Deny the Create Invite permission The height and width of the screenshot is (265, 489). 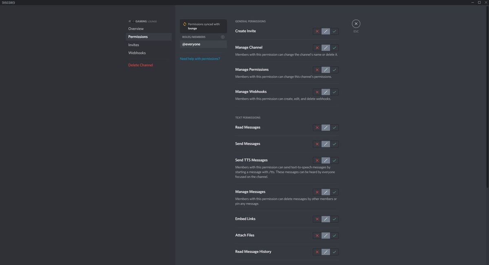pyautogui.click(x=317, y=31)
